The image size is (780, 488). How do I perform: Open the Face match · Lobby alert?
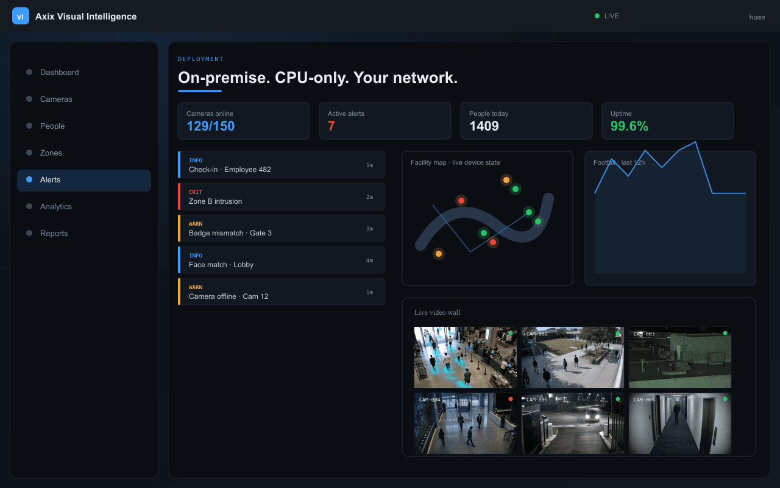pos(282,260)
